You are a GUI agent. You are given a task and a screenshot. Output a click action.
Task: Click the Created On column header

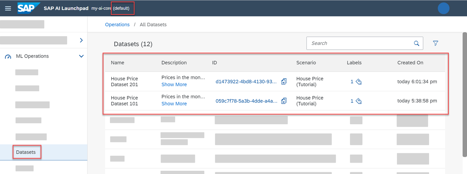(x=410, y=63)
